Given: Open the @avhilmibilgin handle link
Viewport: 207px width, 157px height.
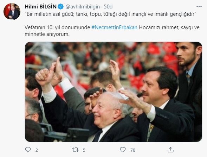Looking at the screenshot, I should point(83,7).
